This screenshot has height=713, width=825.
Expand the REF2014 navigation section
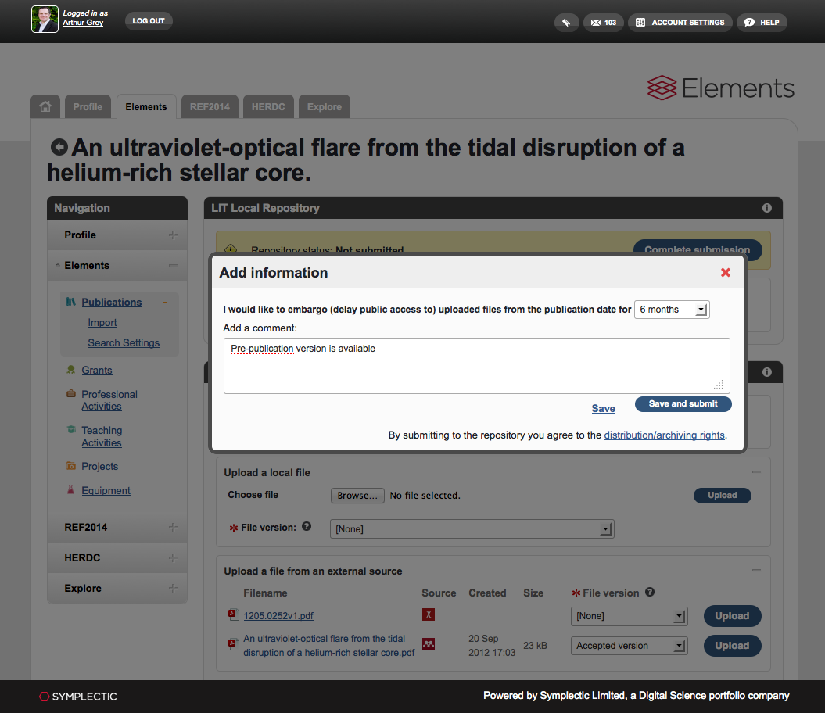172,528
